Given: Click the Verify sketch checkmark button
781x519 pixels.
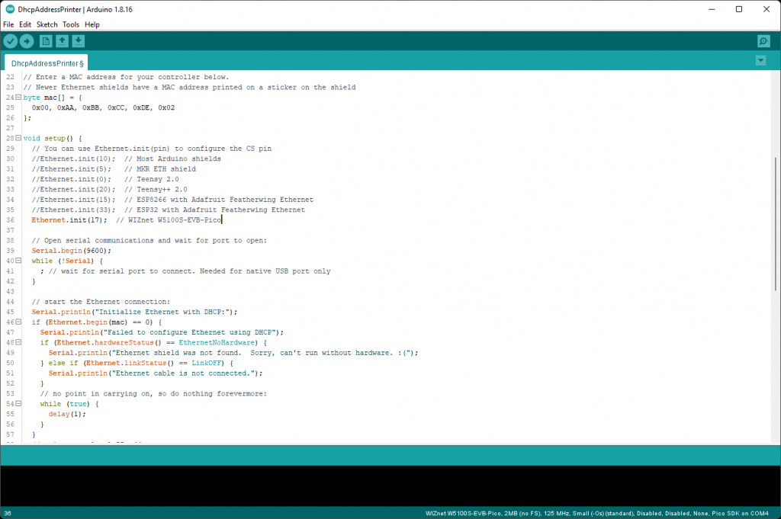Looking at the screenshot, I should [x=11, y=41].
